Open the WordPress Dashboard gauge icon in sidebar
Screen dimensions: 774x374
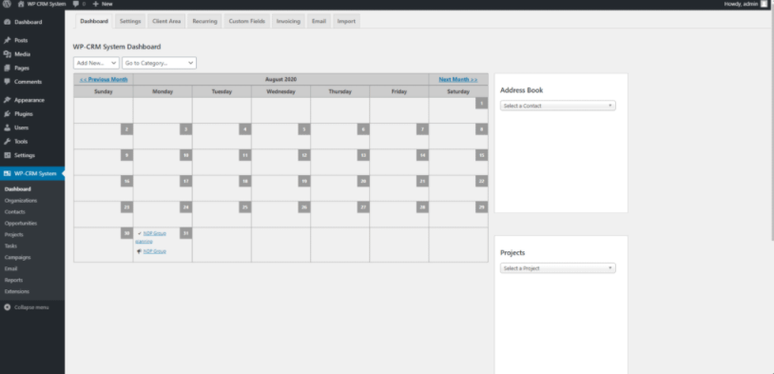[x=7, y=22]
